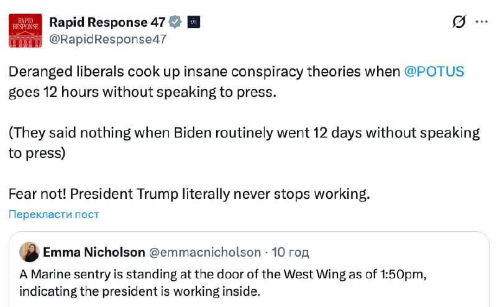Click the Grok icon on the post
Viewport: 497px width, 307px height.
coord(458,22)
